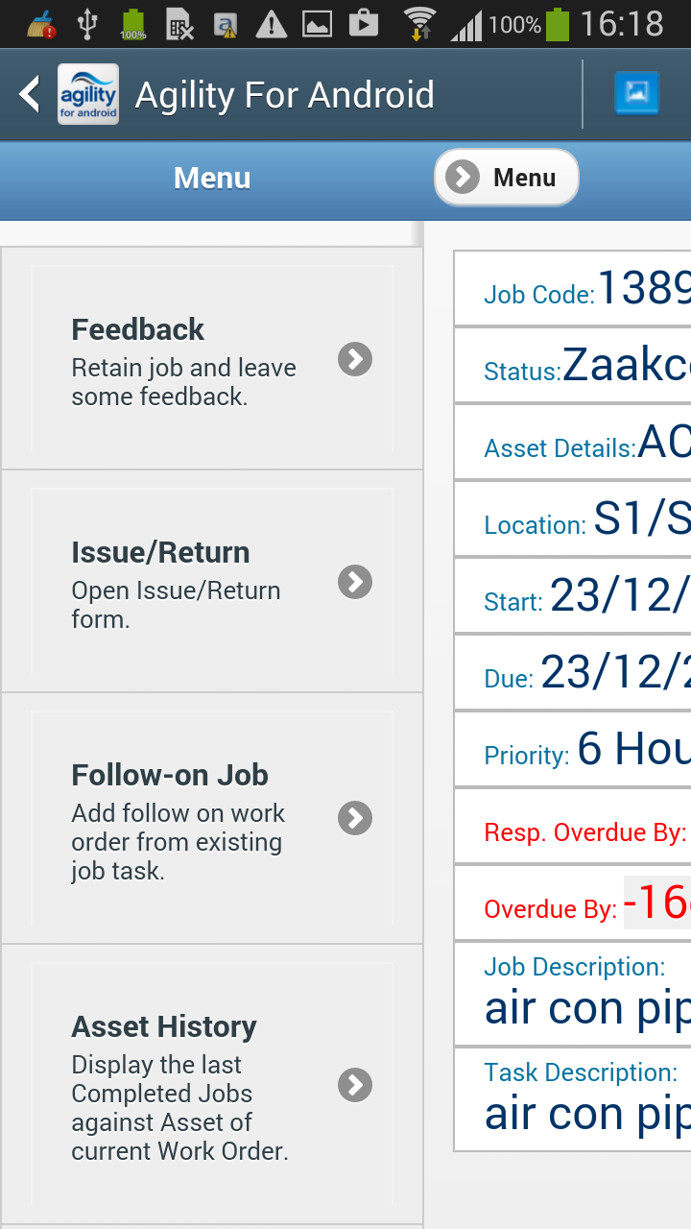Tap the Overdue By red value
This screenshot has width=691, height=1229.
pos(657,903)
